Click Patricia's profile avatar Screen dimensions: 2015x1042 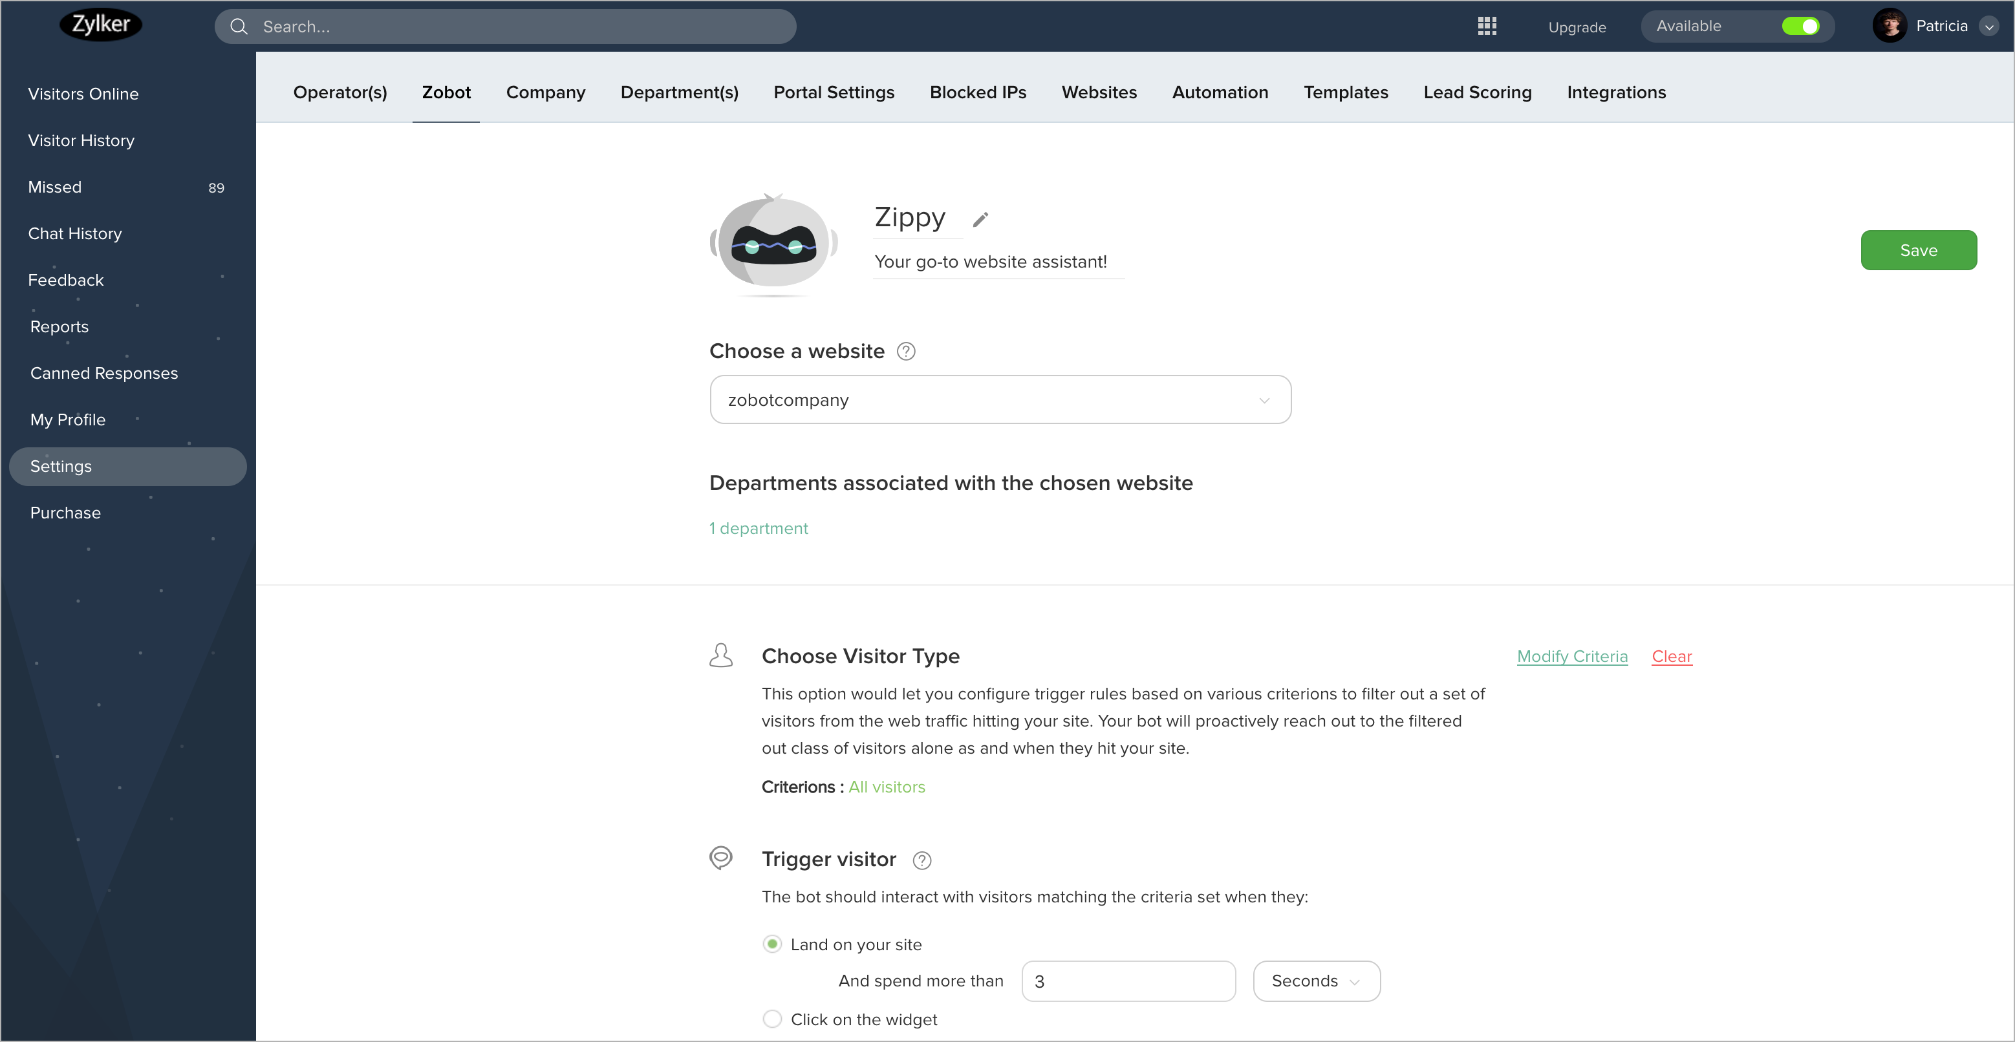pos(1889,26)
